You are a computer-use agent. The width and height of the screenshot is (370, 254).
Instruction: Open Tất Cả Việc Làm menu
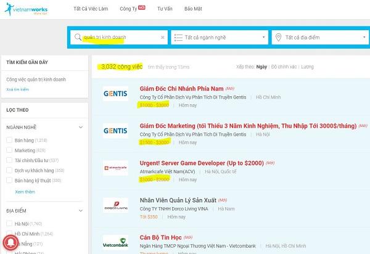click(91, 9)
